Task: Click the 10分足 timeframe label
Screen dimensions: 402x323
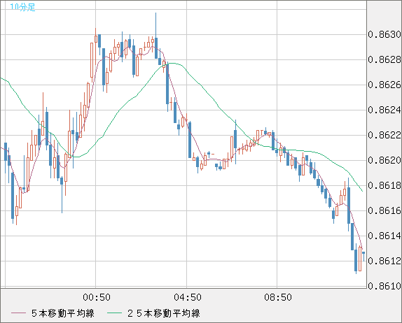Action: pyautogui.click(x=22, y=7)
